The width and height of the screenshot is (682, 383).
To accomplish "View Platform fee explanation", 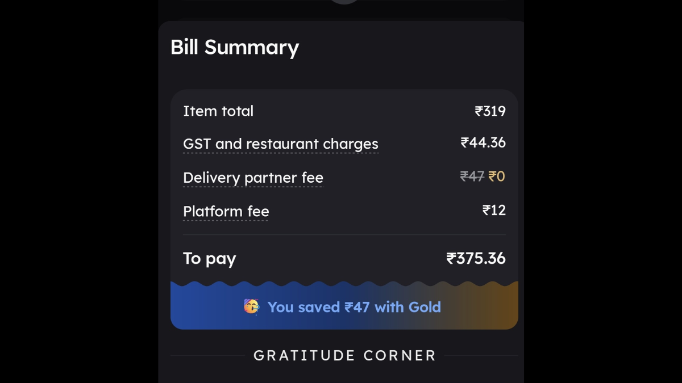I will tap(226, 211).
